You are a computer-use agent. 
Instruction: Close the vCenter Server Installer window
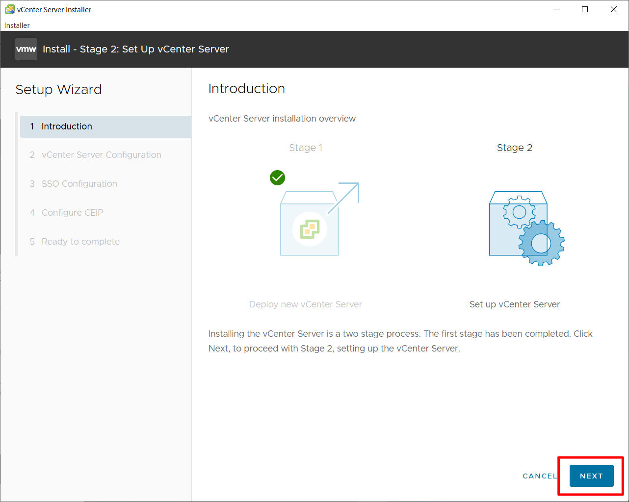point(614,9)
